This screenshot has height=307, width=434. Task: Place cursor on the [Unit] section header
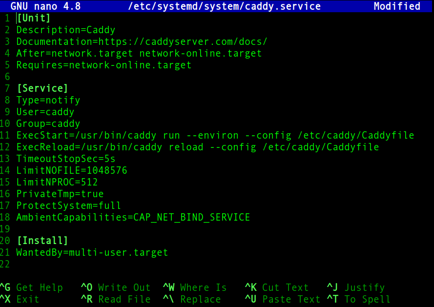(34, 18)
